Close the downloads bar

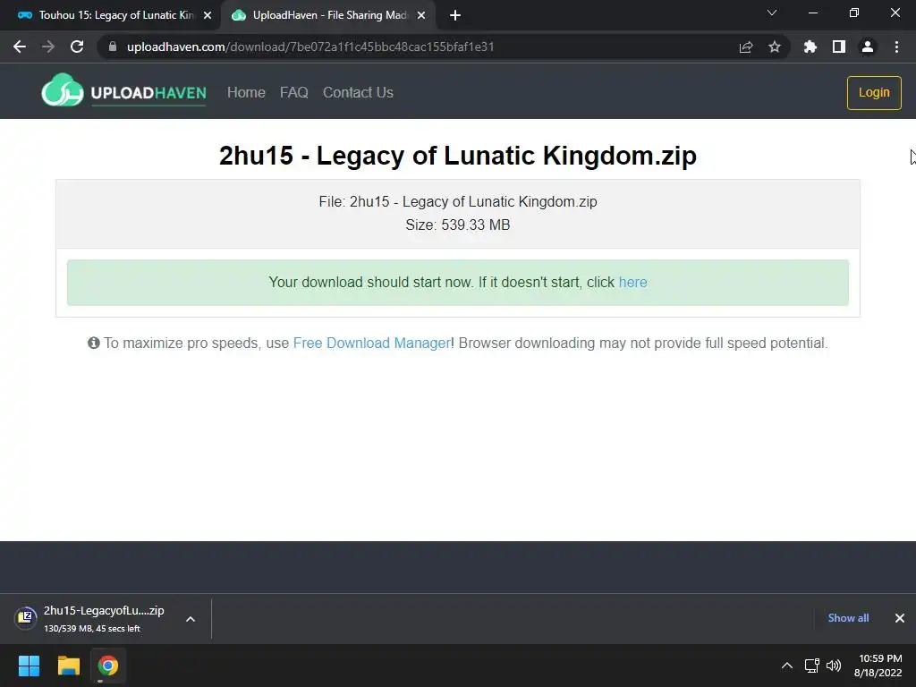pos(900,618)
